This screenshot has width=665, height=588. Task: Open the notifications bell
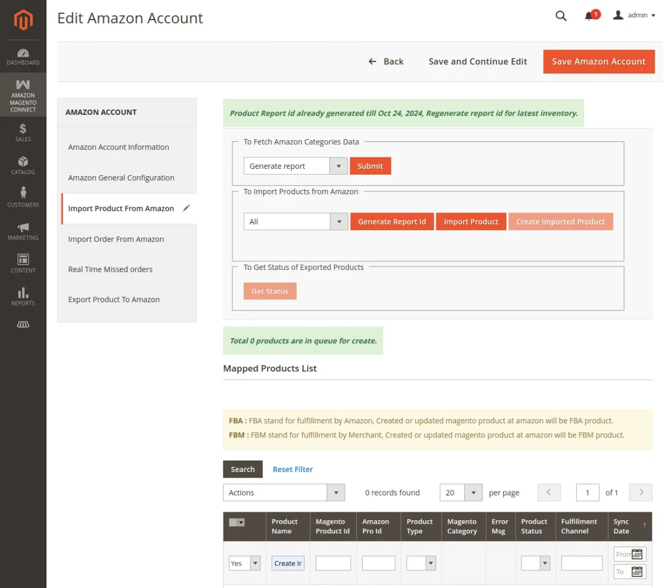pyautogui.click(x=588, y=16)
